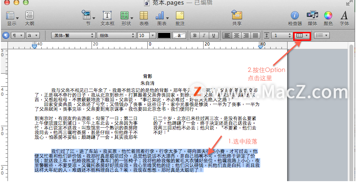Click the green zoom window button

click(x=26, y=2)
